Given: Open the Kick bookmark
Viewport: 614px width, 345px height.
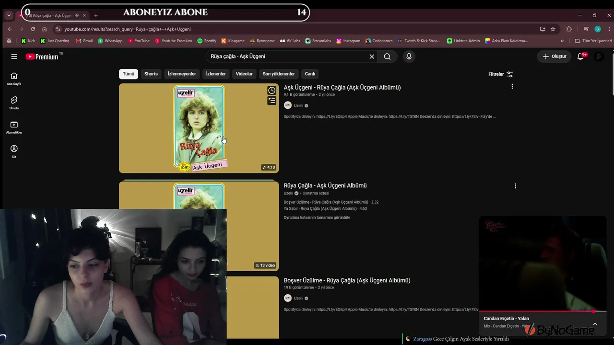Looking at the screenshot, I should point(28,41).
